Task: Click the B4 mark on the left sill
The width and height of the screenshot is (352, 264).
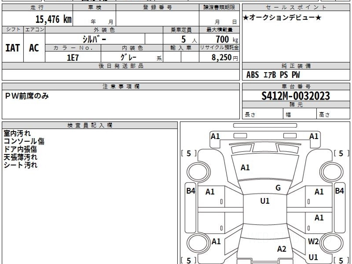Action: [191, 191]
